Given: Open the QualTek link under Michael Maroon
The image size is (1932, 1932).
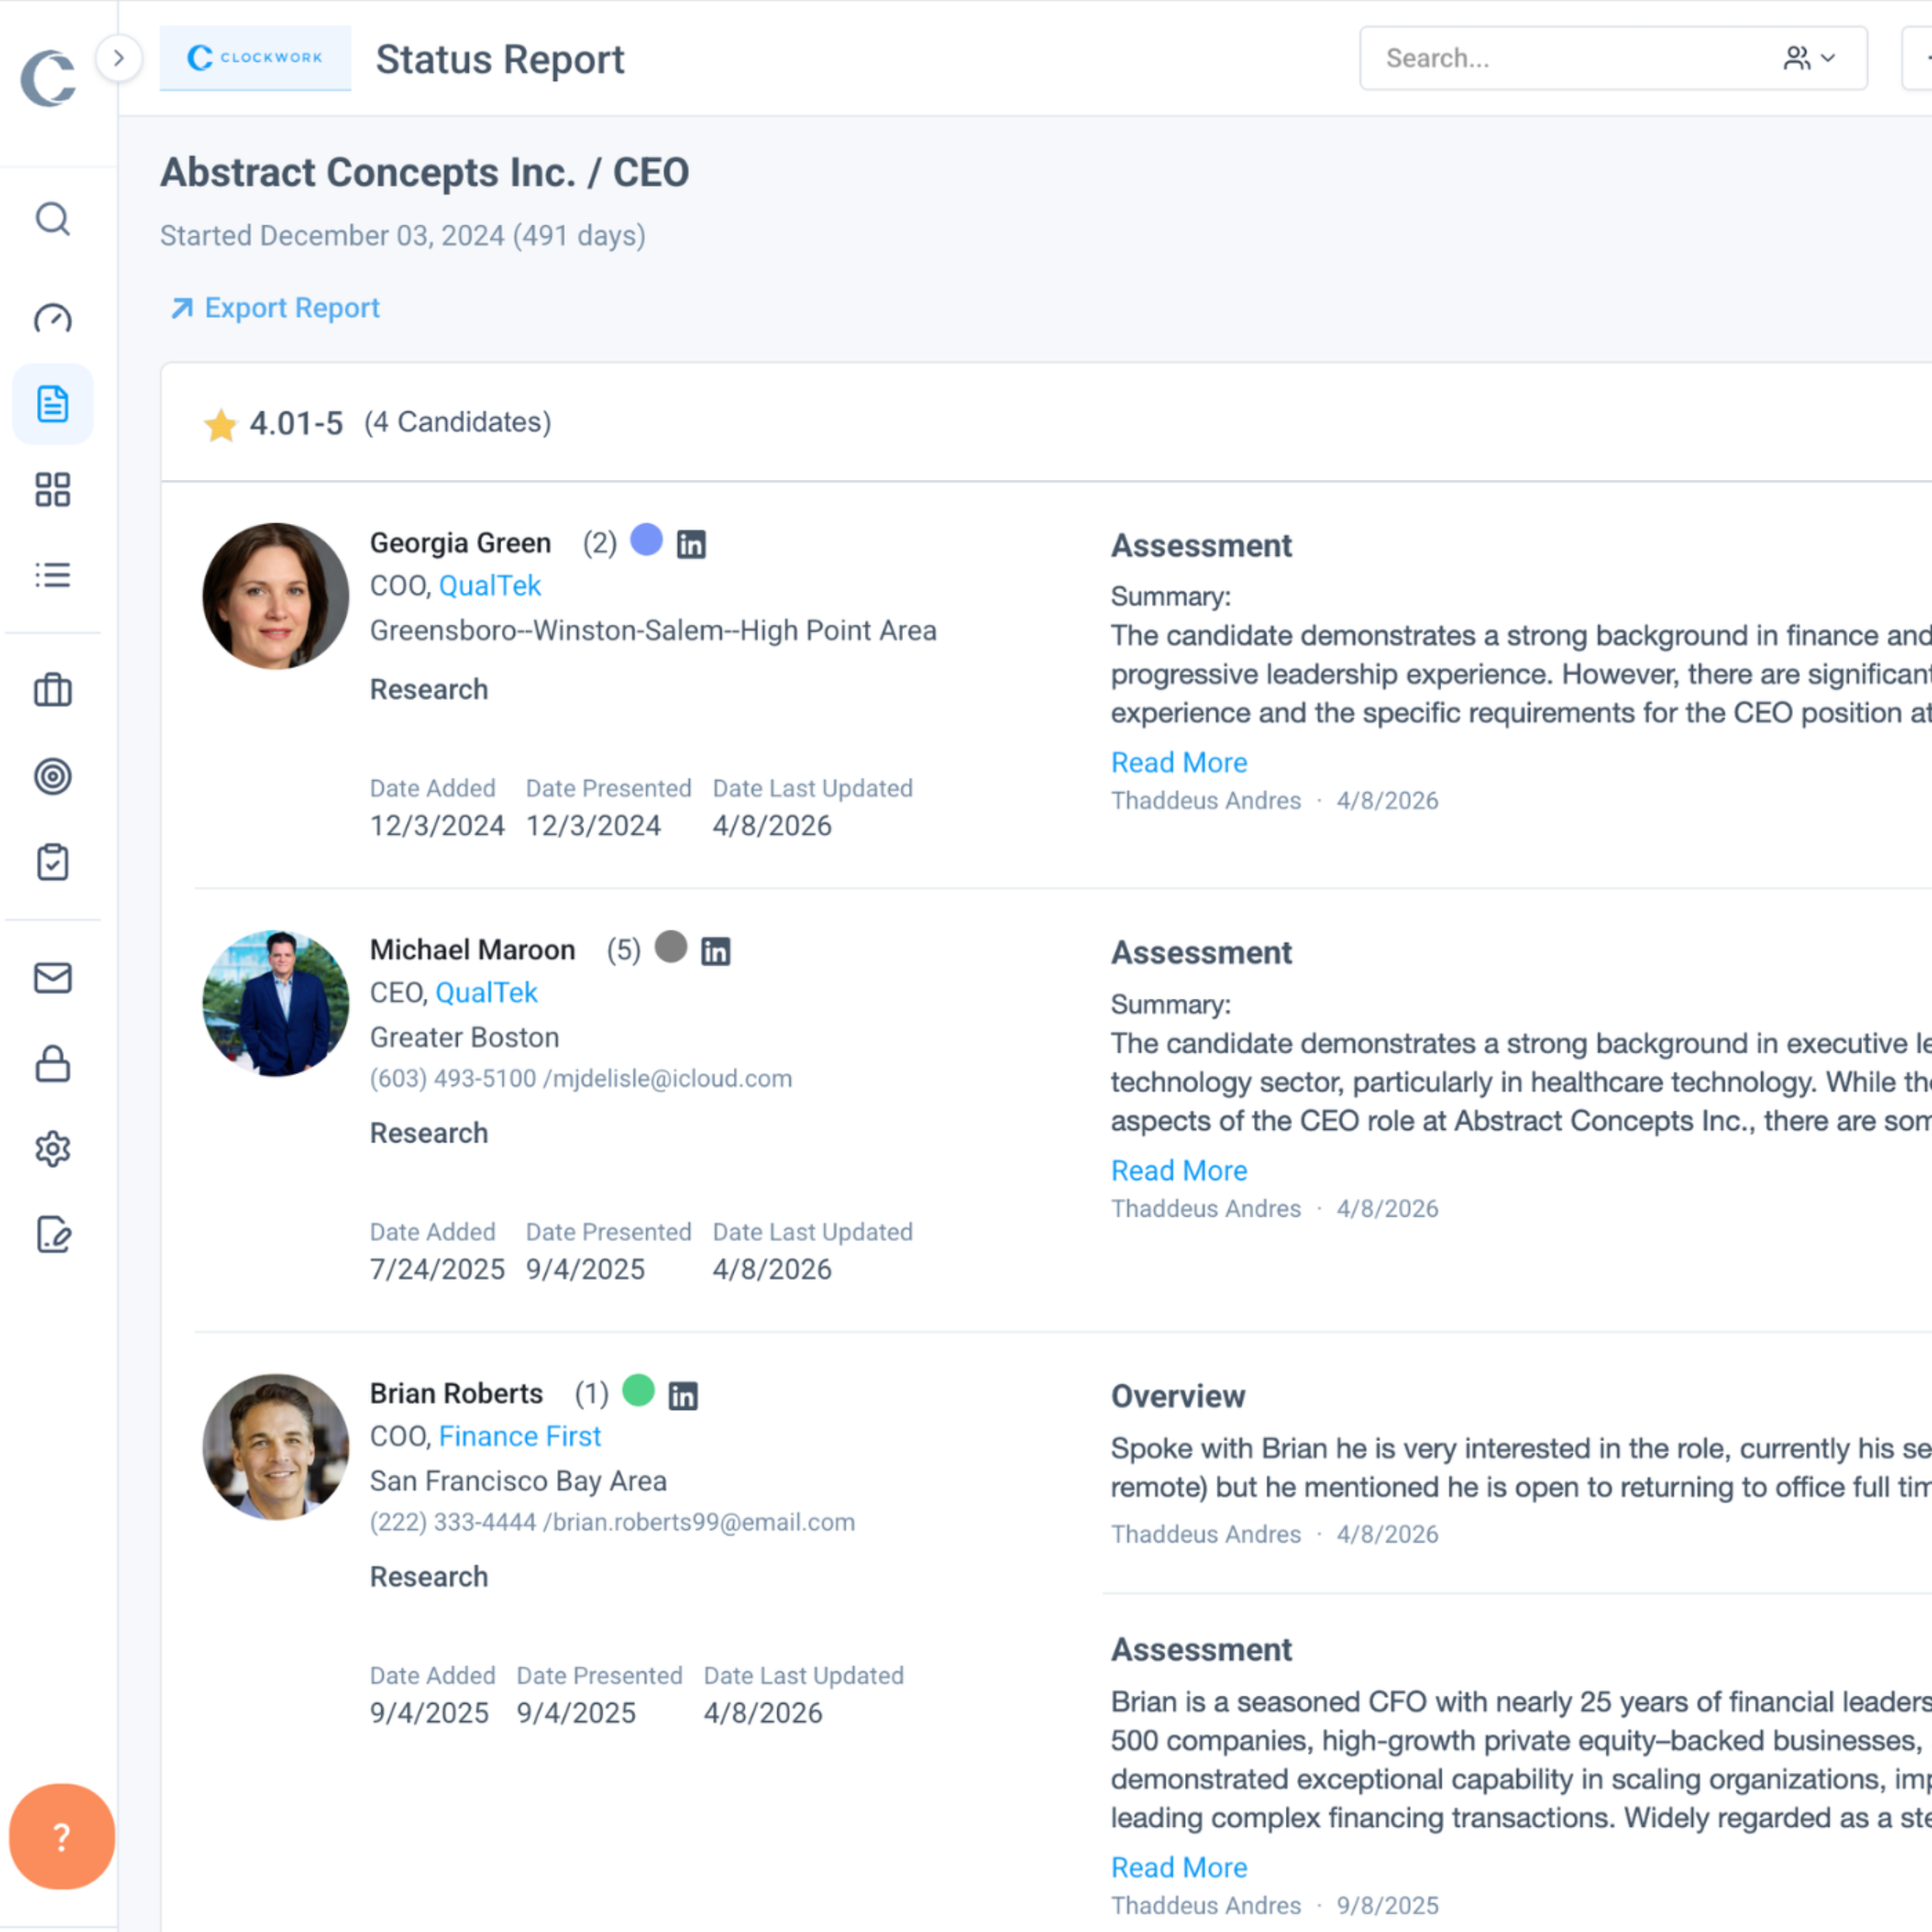Looking at the screenshot, I should point(486,992).
